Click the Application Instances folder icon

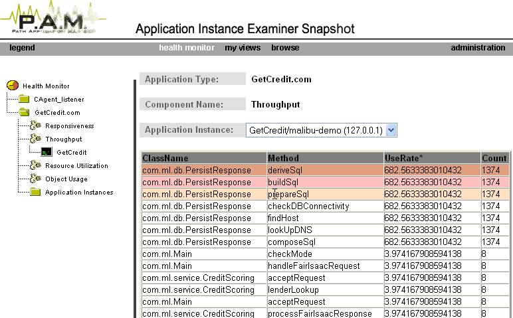tap(35, 192)
